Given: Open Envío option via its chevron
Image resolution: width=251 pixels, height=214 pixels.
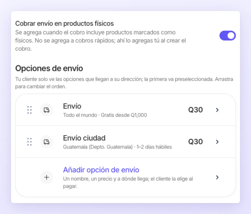Looking at the screenshot, I should [217, 110].
